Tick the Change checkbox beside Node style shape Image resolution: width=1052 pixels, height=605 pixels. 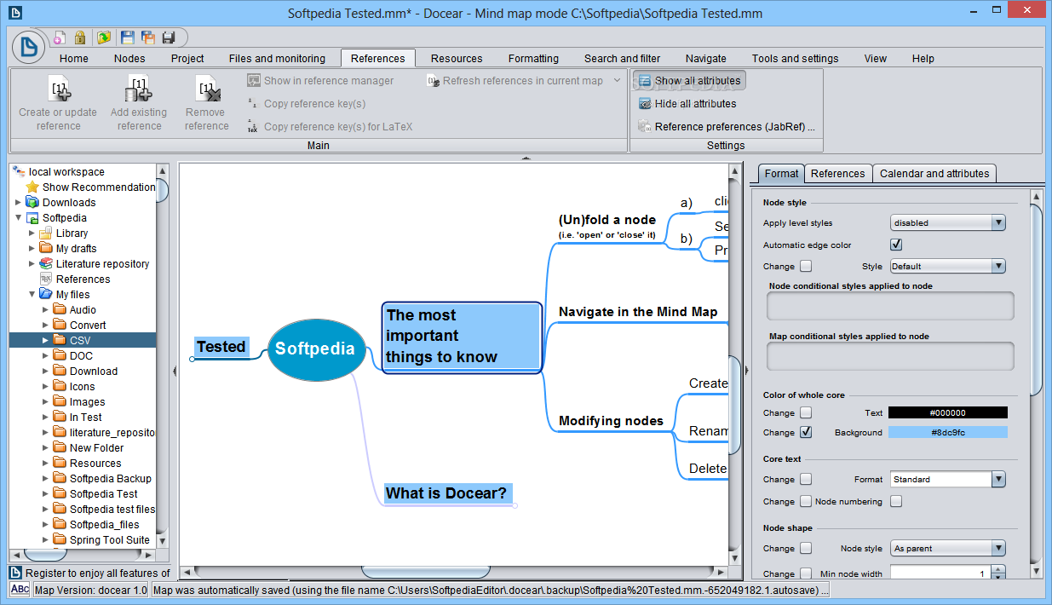click(x=806, y=549)
